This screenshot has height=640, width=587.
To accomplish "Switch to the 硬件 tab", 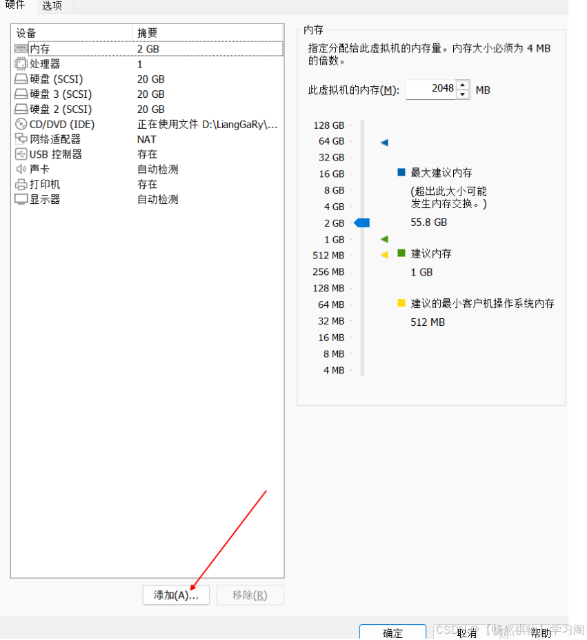I will click(15, 6).
